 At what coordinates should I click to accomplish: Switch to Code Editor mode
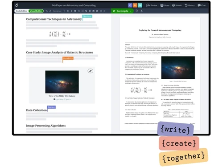pos(21,11)
